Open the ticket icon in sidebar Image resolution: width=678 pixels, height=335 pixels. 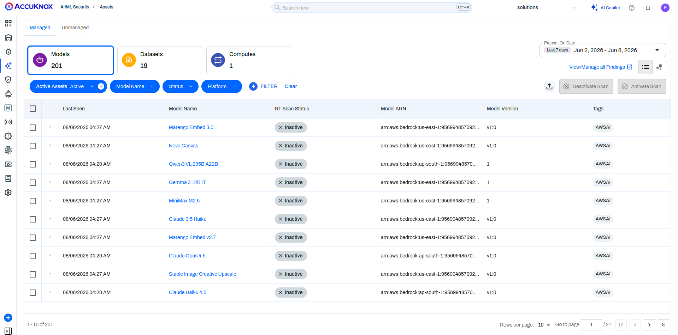[8, 164]
